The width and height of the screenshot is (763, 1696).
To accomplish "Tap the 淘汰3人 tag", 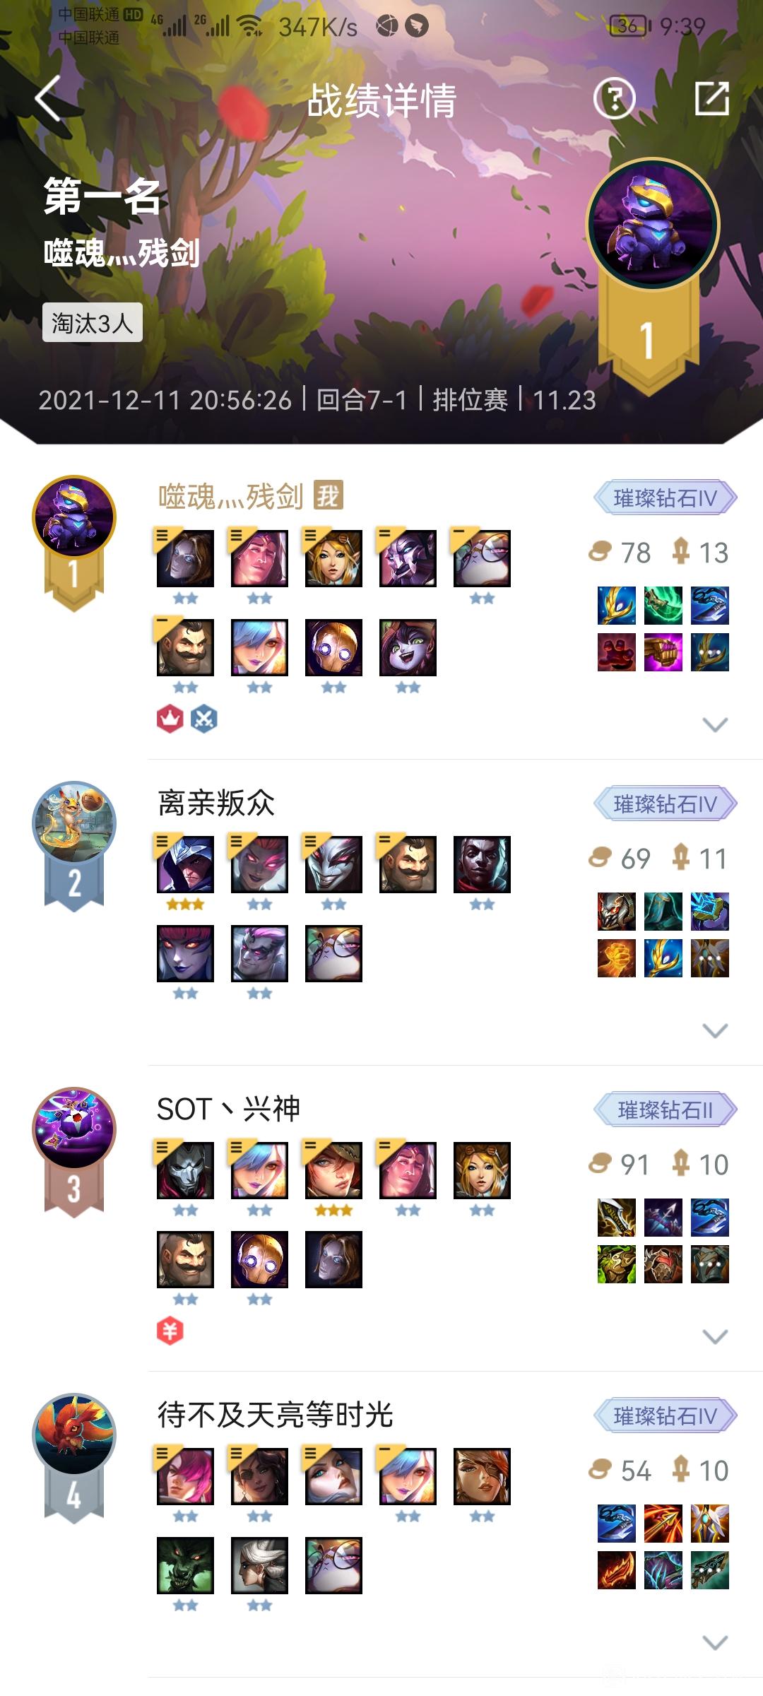I will coord(93,323).
